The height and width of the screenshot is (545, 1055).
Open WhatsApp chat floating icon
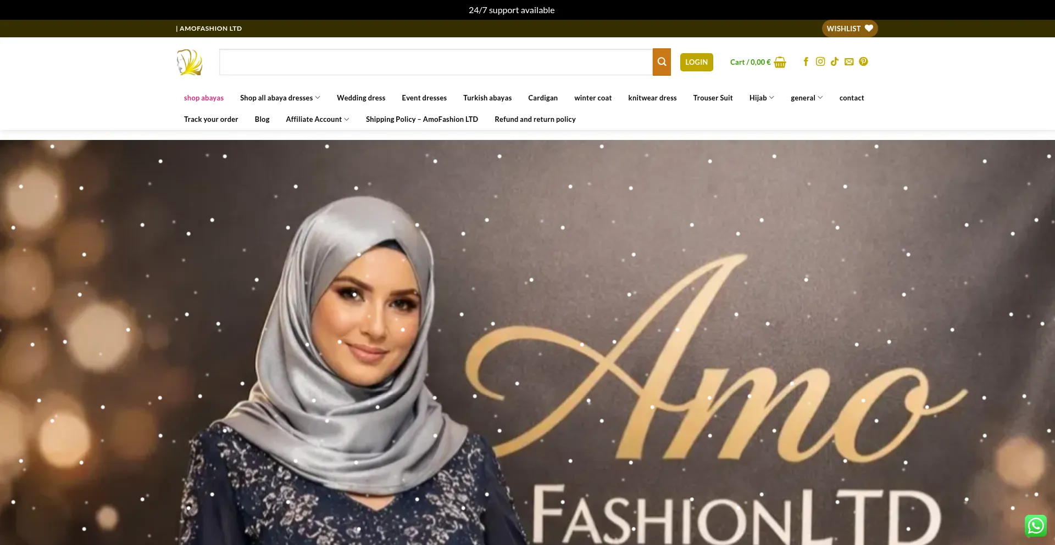pos(1035,525)
